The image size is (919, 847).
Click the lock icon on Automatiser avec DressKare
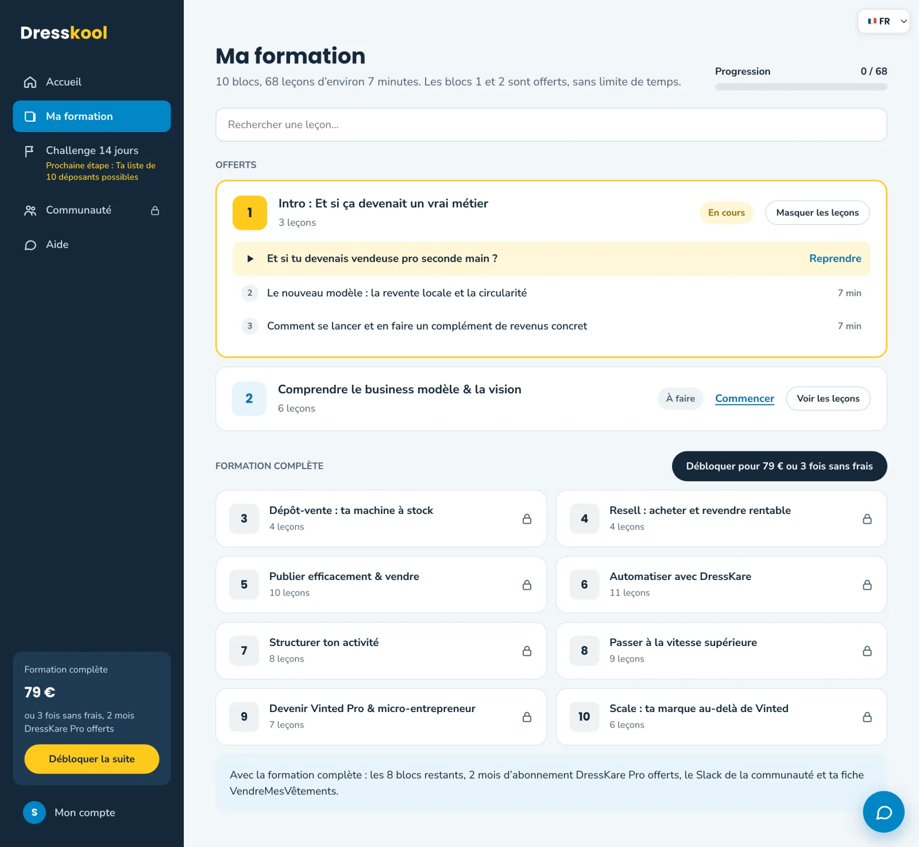tap(867, 585)
